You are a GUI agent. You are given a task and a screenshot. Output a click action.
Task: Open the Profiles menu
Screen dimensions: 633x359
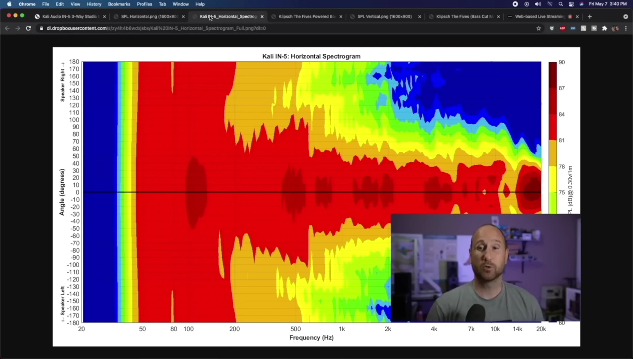(x=144, y=4)
